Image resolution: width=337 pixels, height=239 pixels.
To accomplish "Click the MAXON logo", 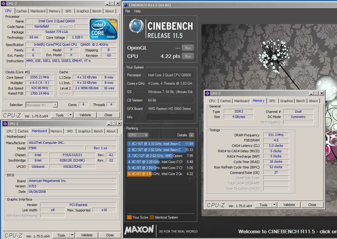I will pos(139,230).
